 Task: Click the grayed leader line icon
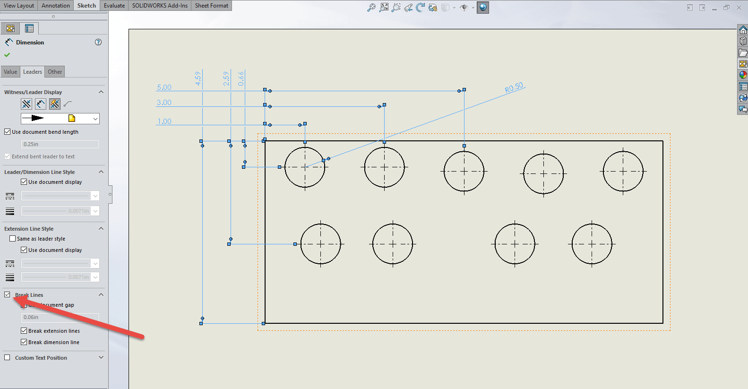tap(68, 104)
